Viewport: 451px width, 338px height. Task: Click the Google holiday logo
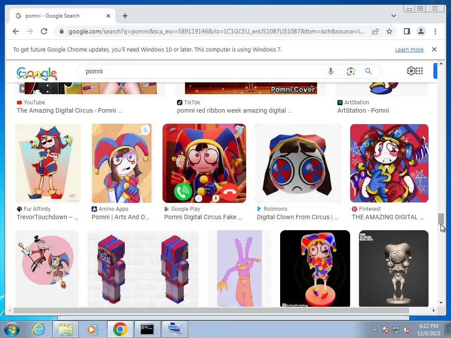(x=37, y=73)
